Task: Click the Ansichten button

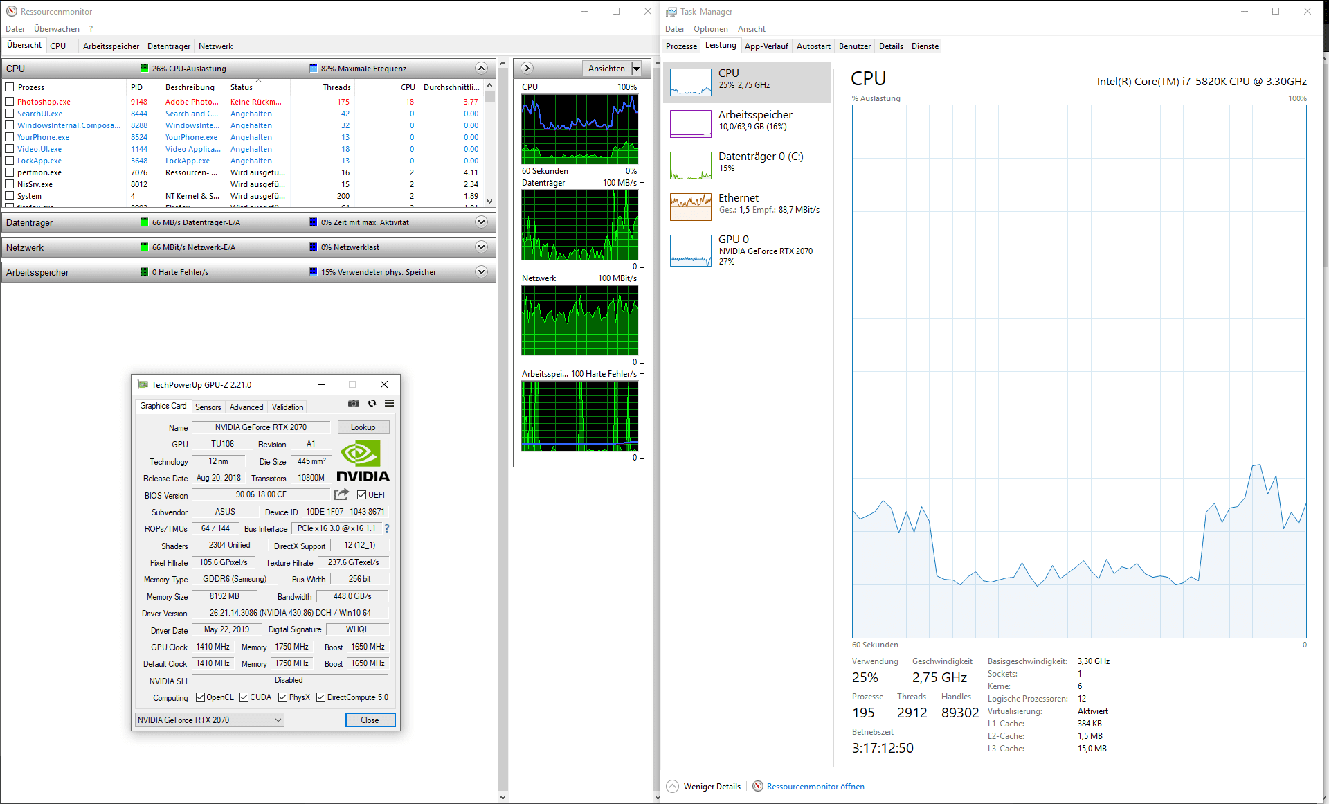Action: pos(606,68)
